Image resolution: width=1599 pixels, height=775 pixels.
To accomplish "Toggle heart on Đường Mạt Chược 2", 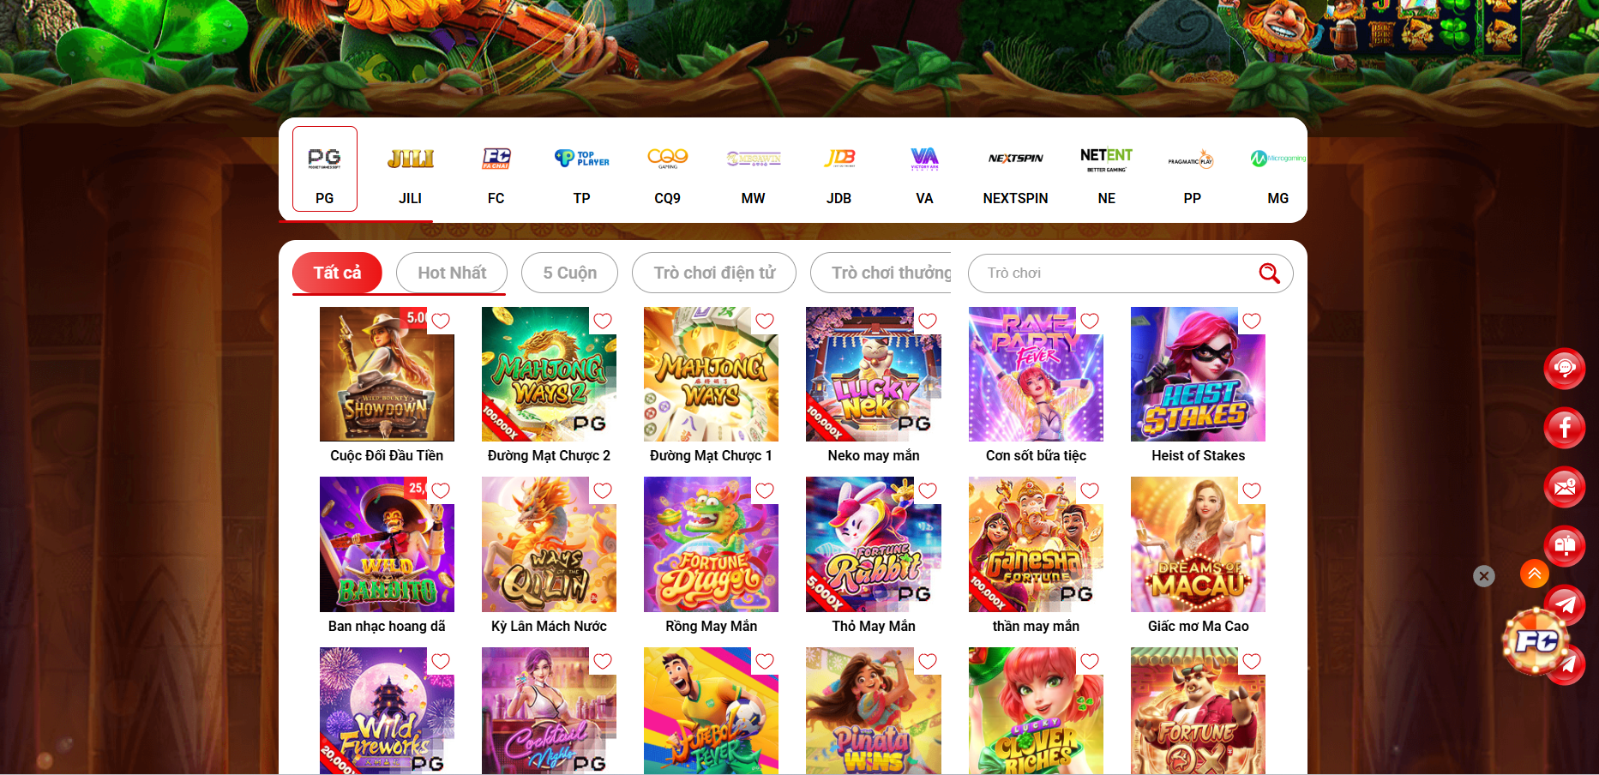I will (x=603, y=321).
